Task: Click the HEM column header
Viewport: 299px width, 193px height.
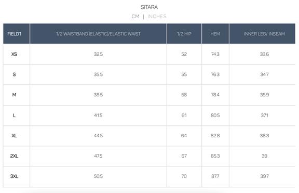Action: pos(215,34)
